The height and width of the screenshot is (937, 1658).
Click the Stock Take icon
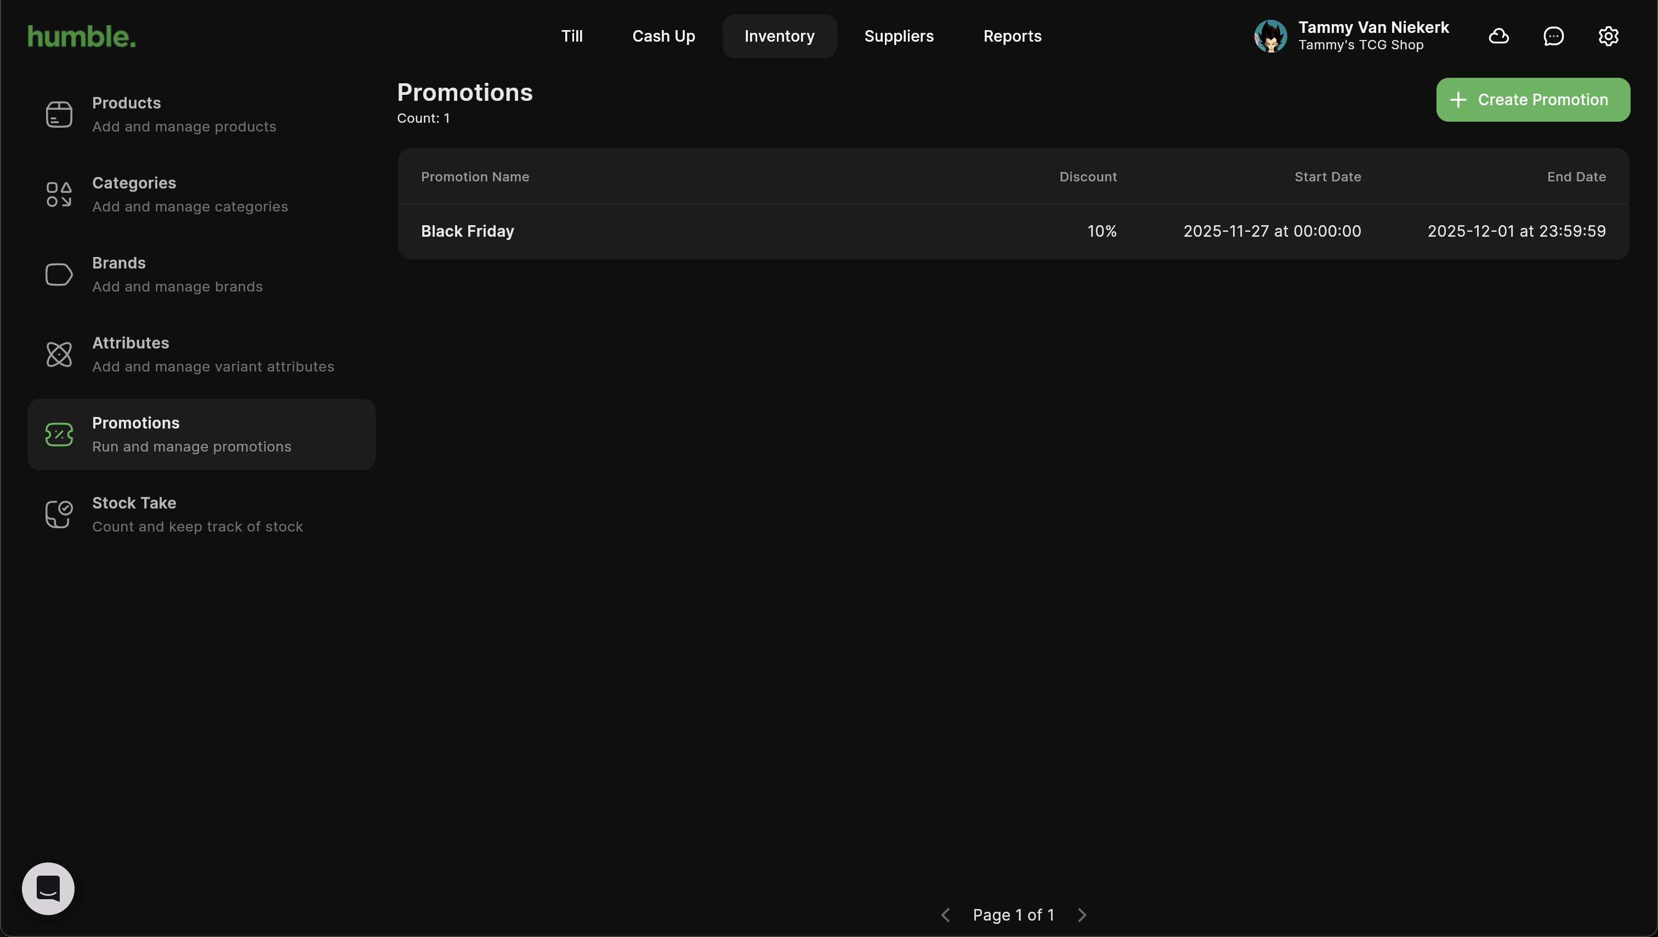coord(59,514)
